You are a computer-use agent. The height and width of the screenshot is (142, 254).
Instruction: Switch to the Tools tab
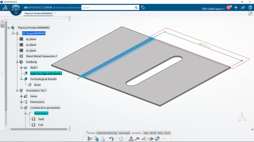(x=160, y=133)
